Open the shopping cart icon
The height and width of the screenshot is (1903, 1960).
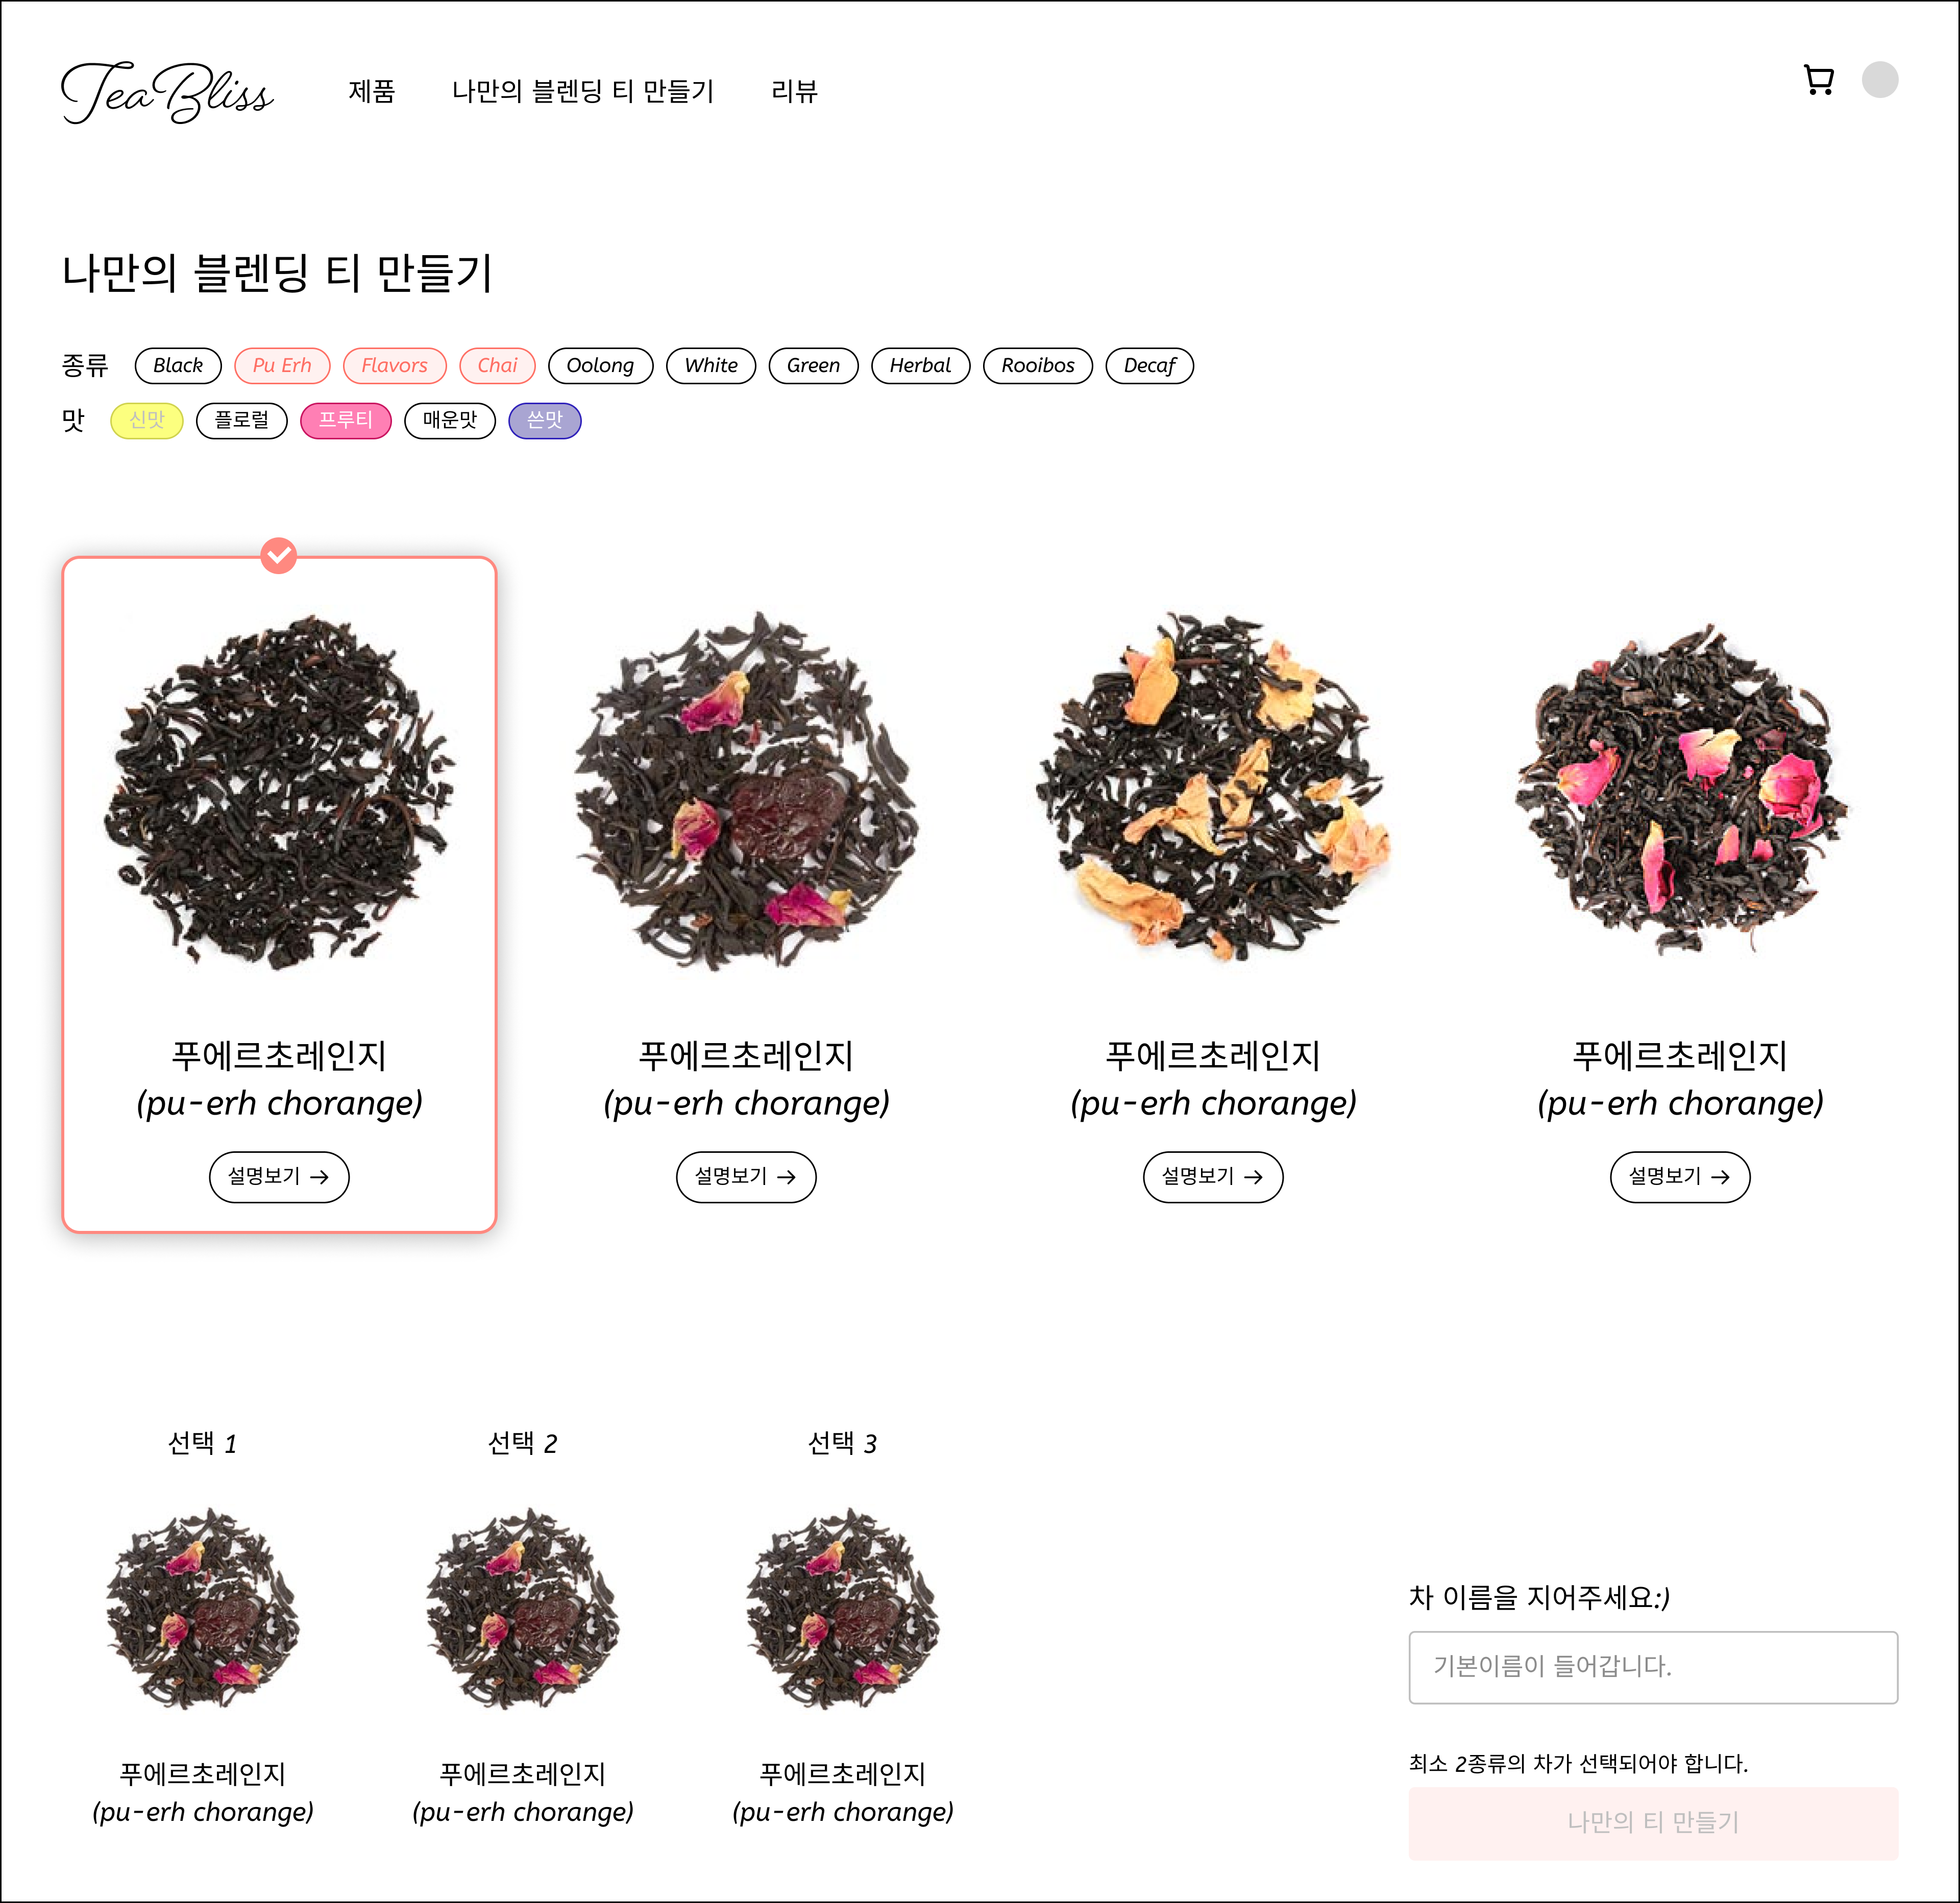[1818, 80]
